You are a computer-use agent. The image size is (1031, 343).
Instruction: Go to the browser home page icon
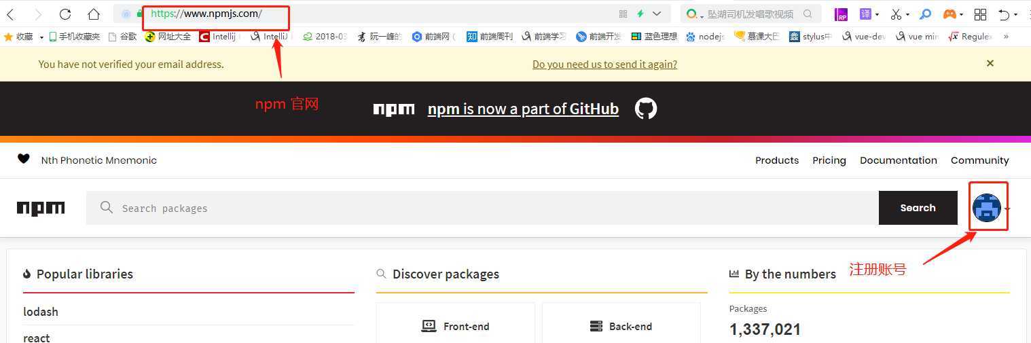coord(94,14)
